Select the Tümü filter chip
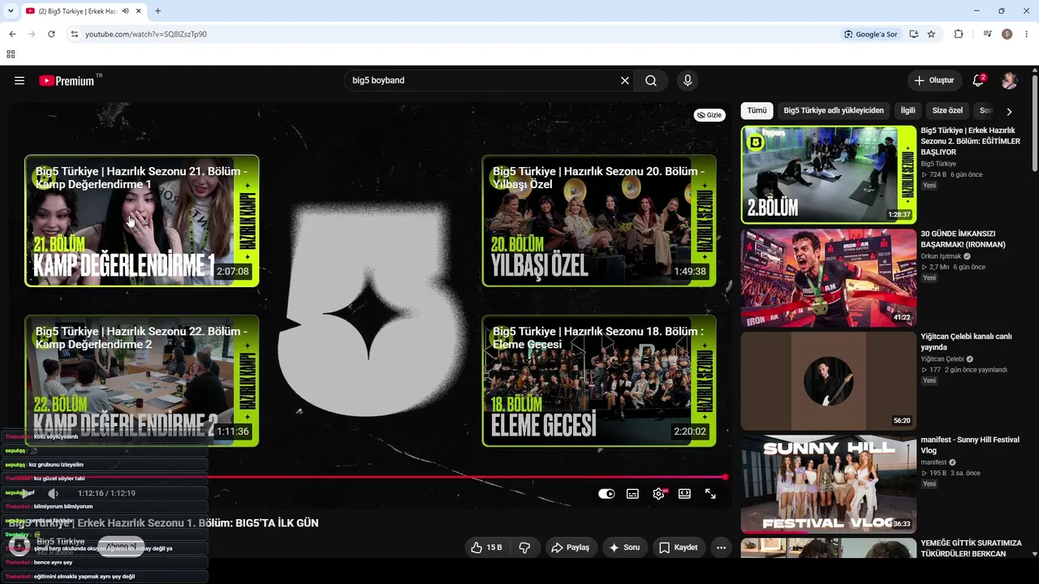The height and width of the screenshot is (584, 1039). 757,110
